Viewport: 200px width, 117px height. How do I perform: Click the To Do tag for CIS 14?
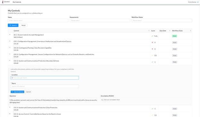point(175,115)
